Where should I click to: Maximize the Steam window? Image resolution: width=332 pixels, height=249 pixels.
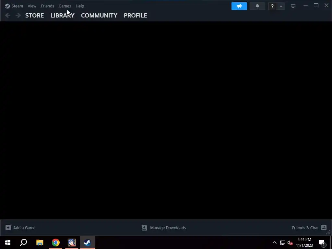click(316, 6)
